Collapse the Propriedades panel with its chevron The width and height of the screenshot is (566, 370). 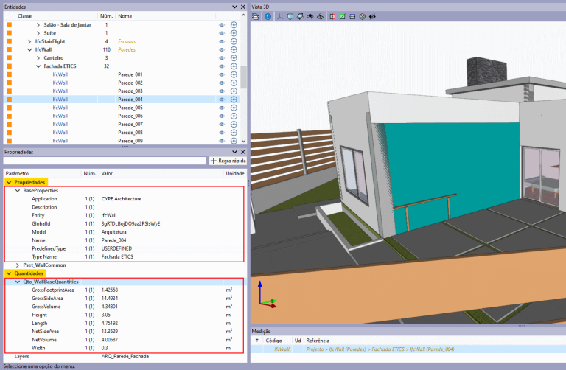(234, 152)
